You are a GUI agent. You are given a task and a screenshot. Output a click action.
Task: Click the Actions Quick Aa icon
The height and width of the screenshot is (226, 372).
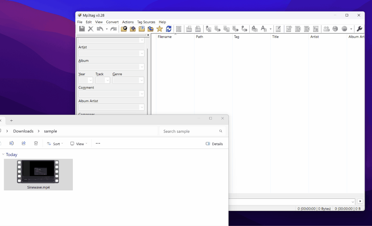coord(264,29)
